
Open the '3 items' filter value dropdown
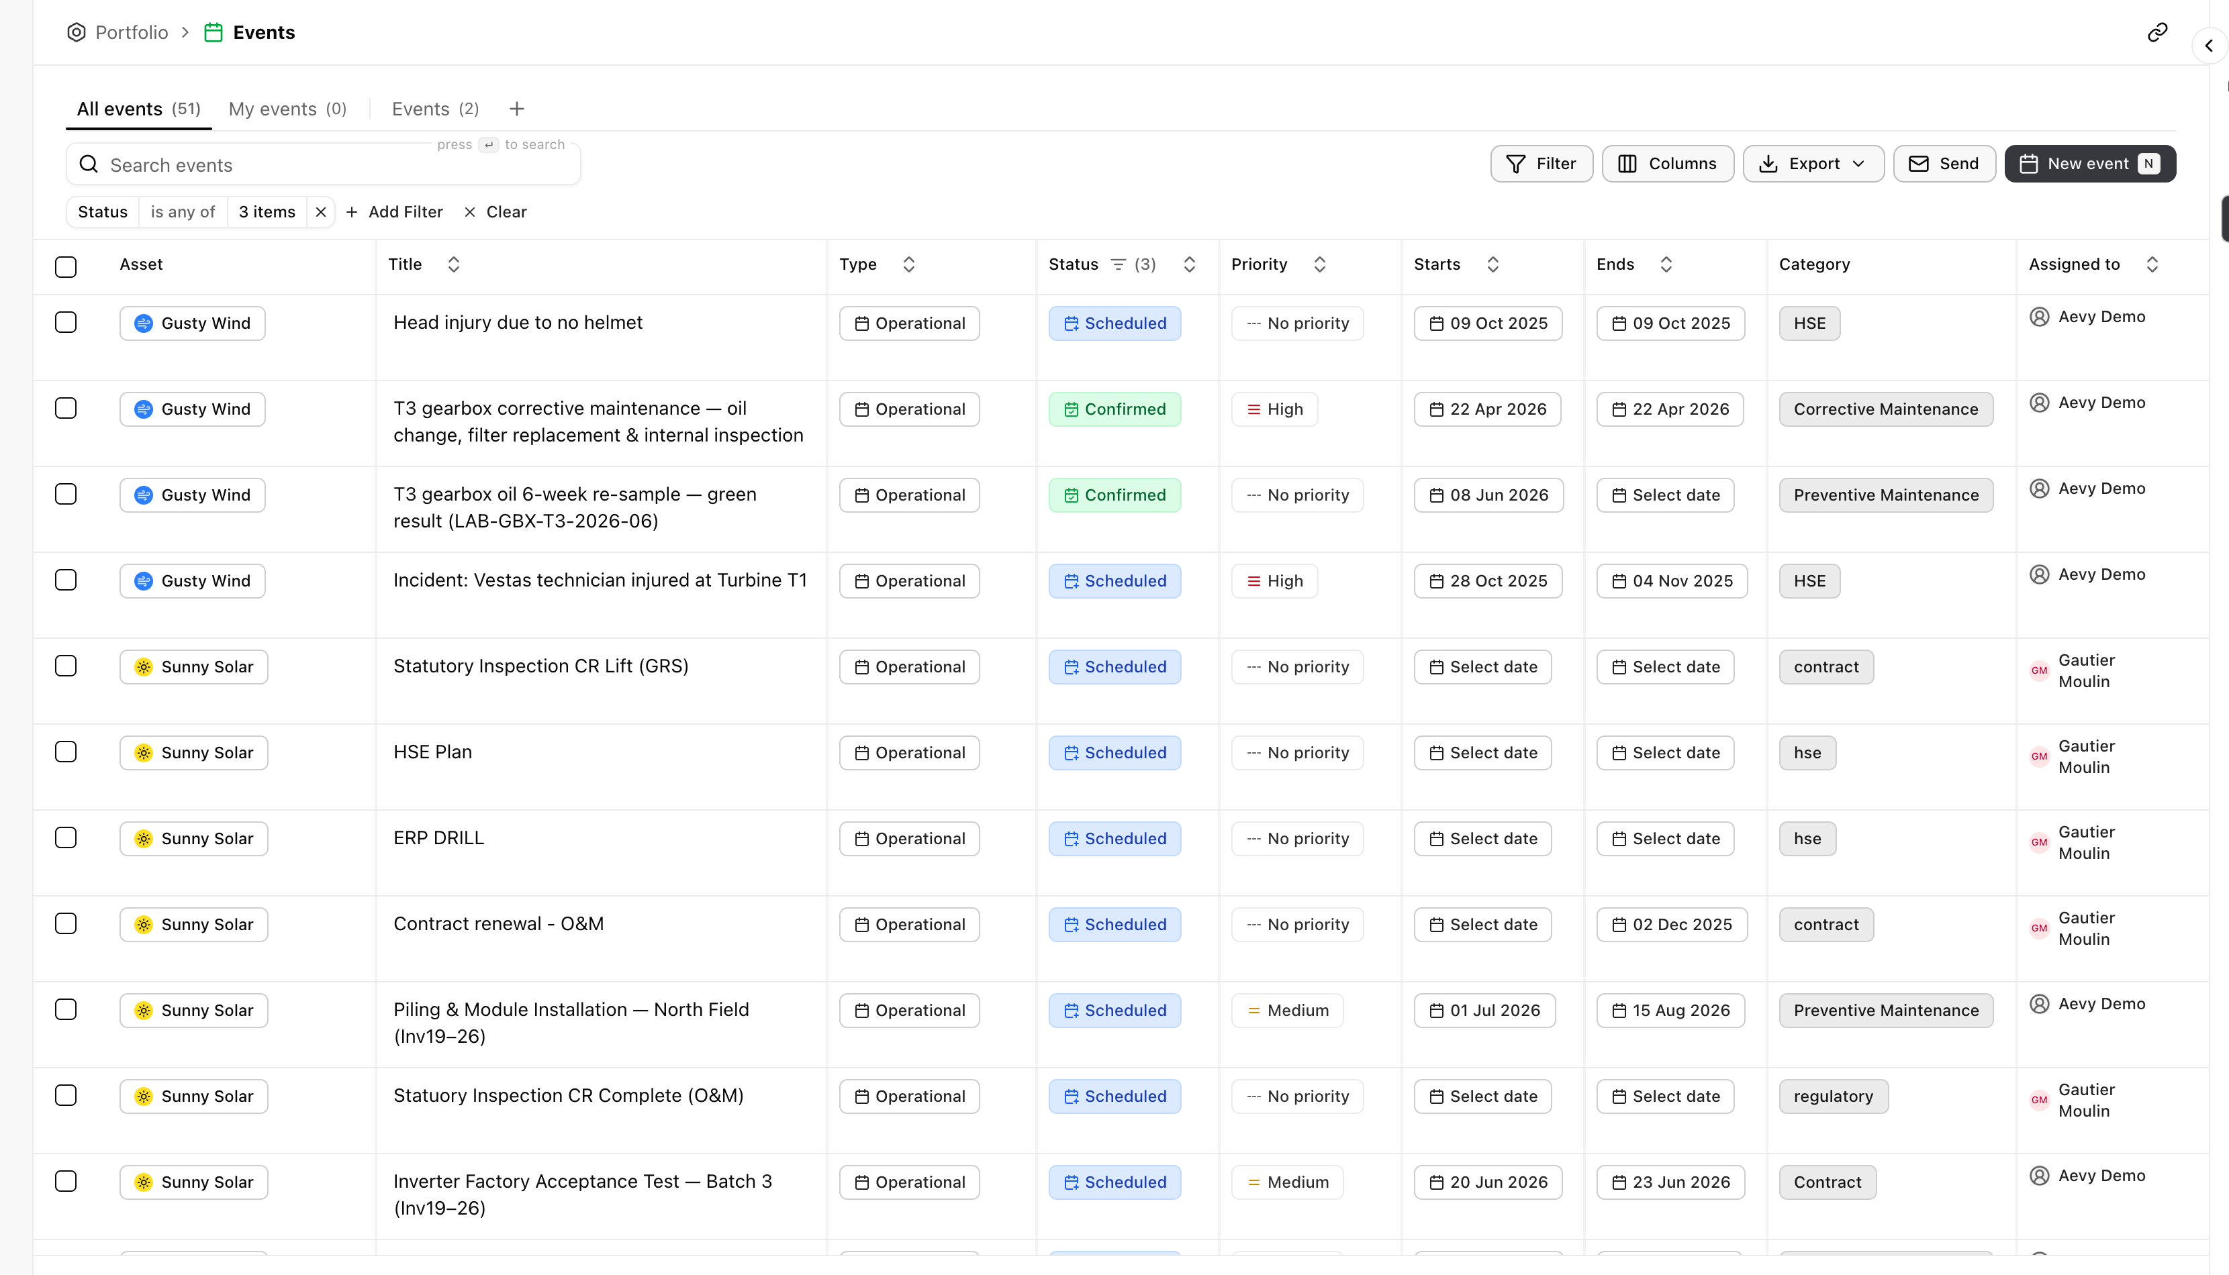point(267,212)
